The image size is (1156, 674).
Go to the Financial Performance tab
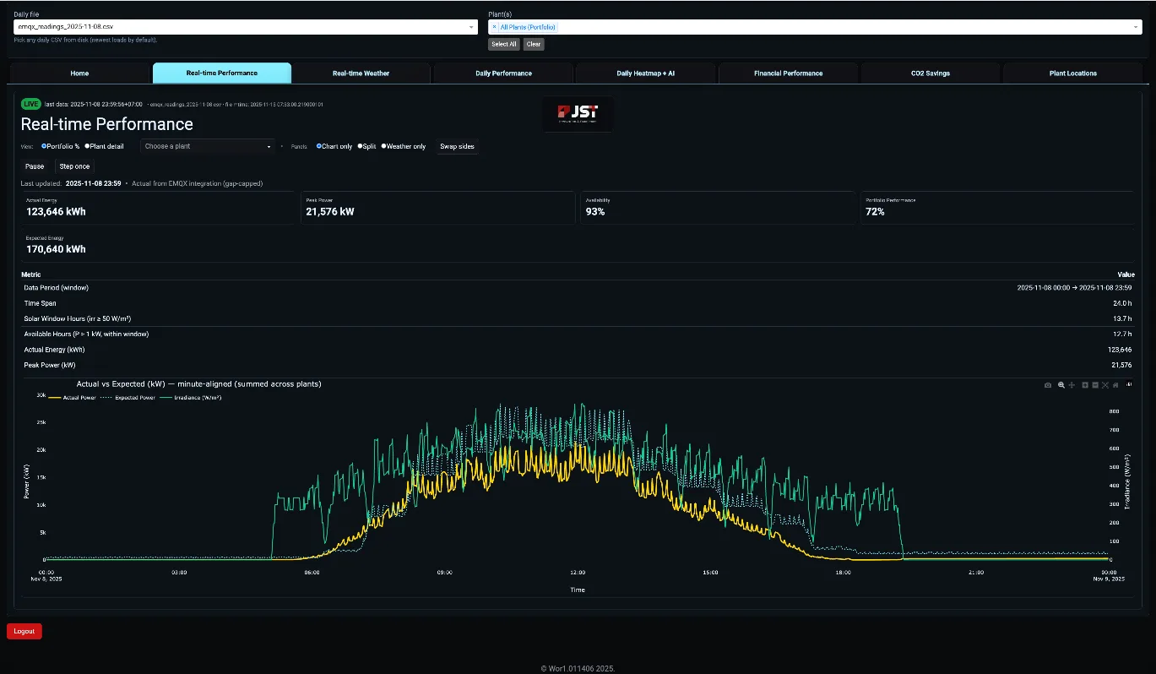coord(788,73)
